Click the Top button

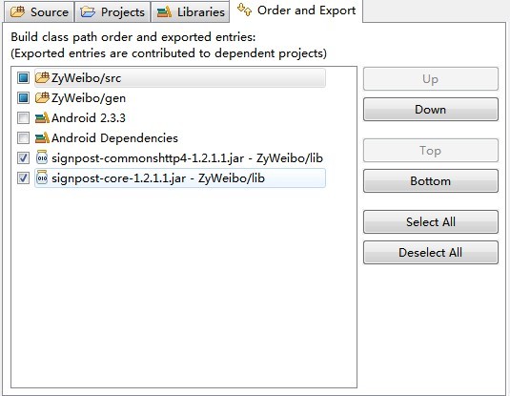[431, 151]
